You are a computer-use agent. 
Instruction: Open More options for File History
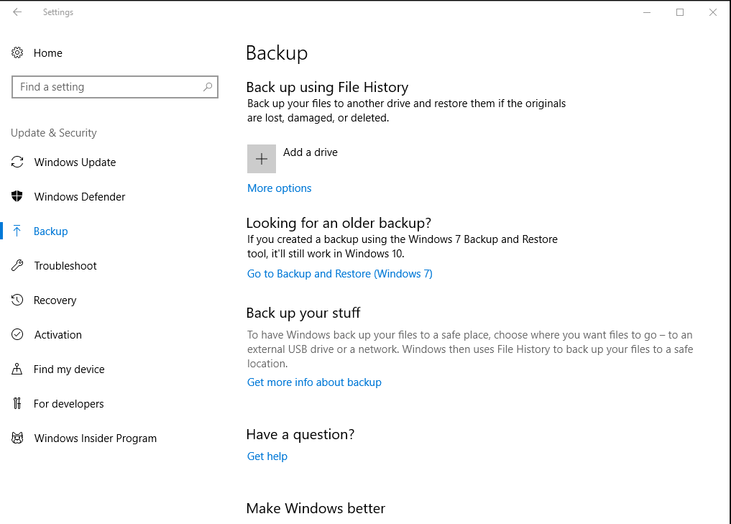point(279,188)
